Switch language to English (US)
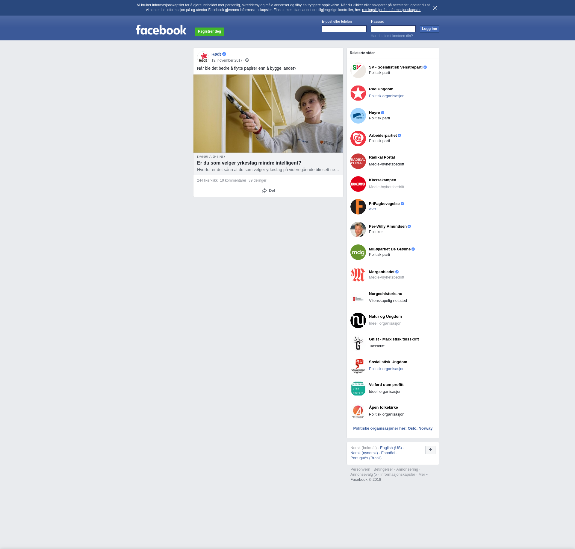This screenshot has height=549, width=575. pos(391,448)
